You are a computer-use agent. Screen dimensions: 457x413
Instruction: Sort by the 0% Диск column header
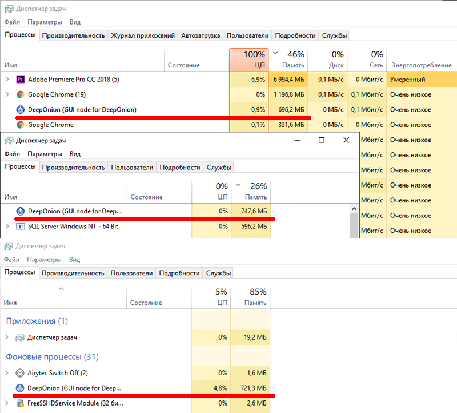(x=327, y=59)
